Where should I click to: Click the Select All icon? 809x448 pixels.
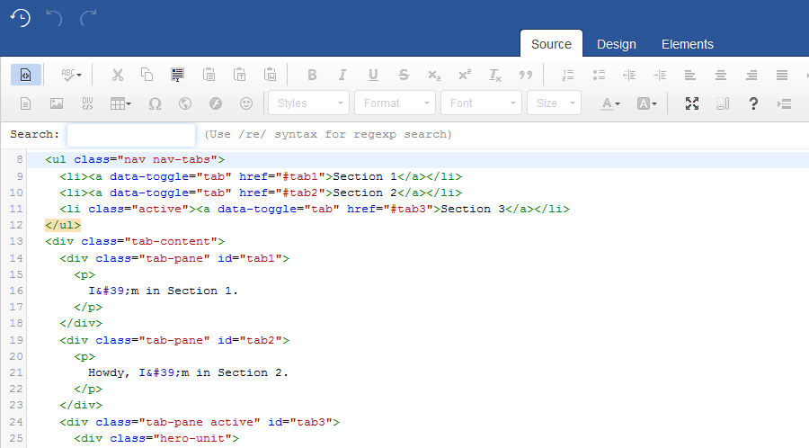[x=178, y=75]
